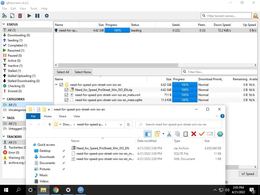Collapse the TAGS sidebar section
This screenshot has height=195, width=260.
(4, 118)
